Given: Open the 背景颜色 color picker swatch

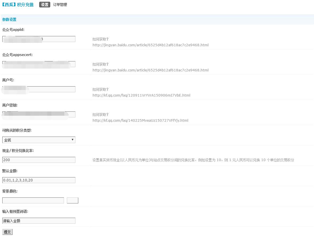Looking at the screenshot, I should [73, 201].
